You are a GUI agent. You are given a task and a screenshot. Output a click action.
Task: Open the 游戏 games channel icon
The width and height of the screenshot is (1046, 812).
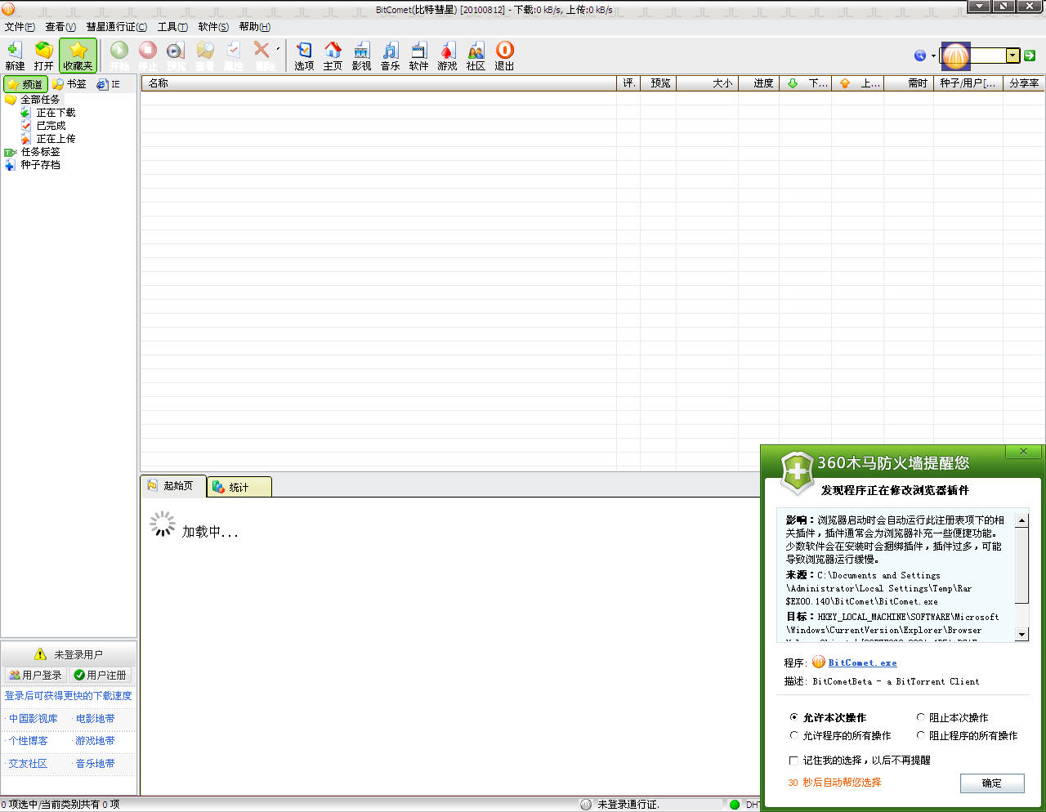(447, 56)
